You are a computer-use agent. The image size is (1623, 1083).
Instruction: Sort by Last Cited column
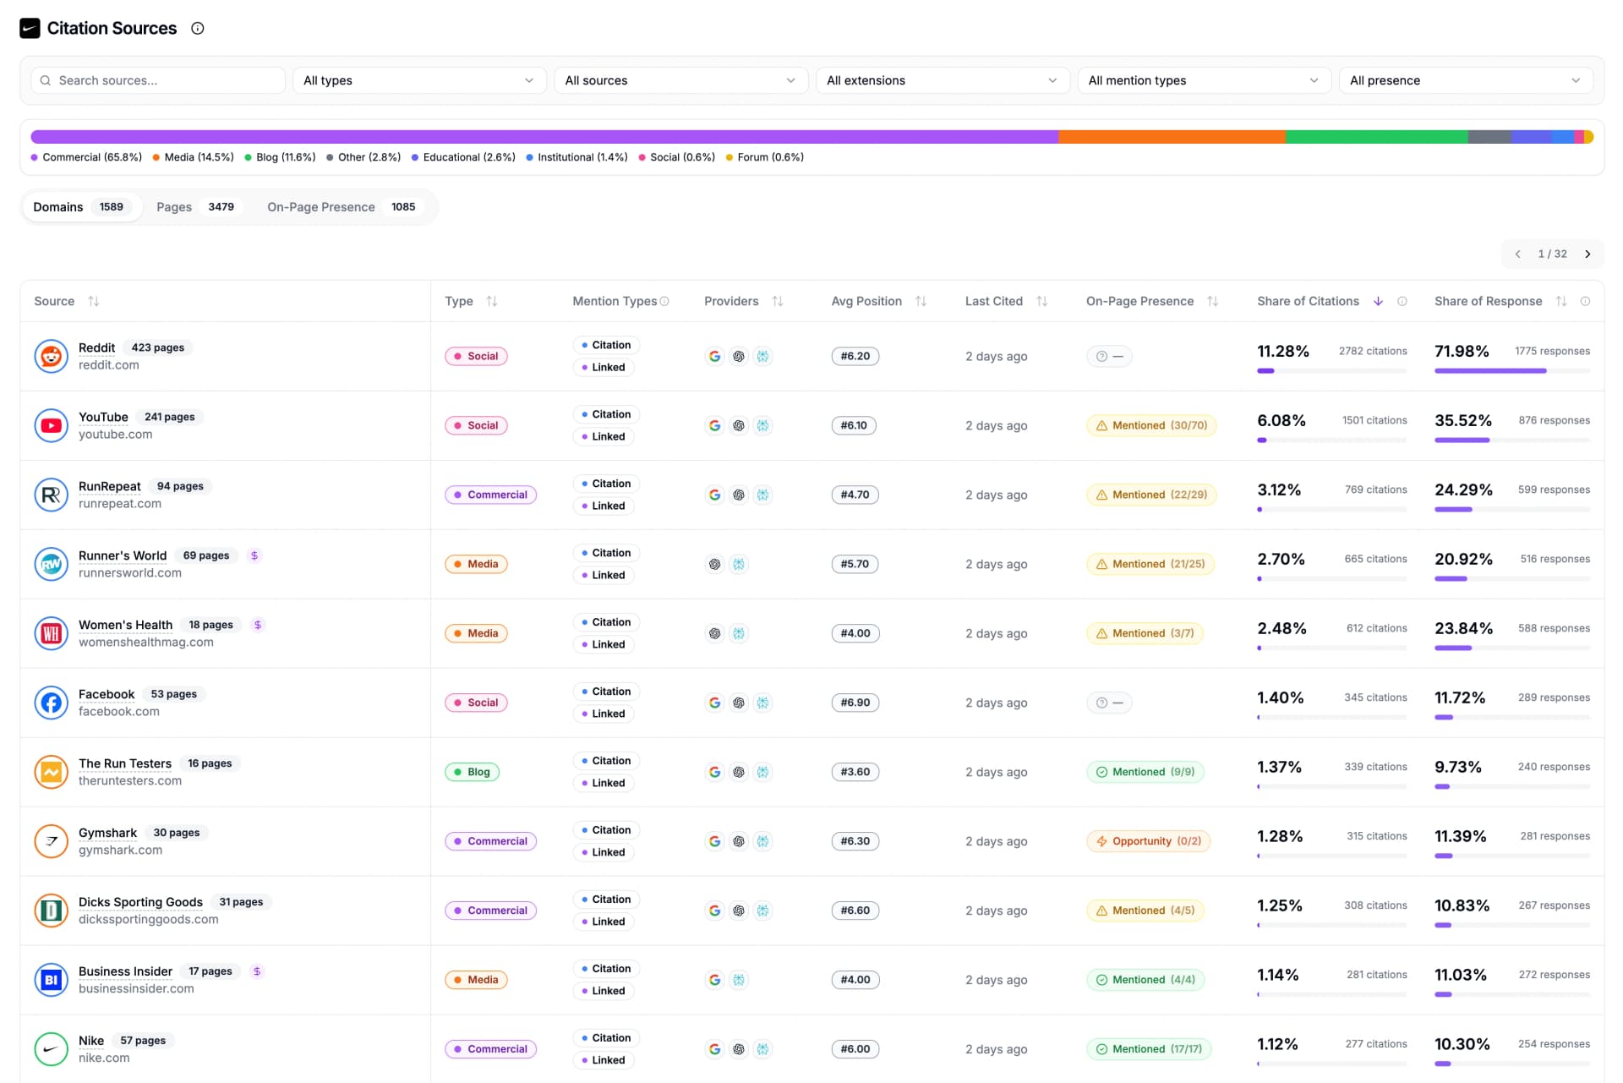pyautogui.click(x=1042, y=301)
